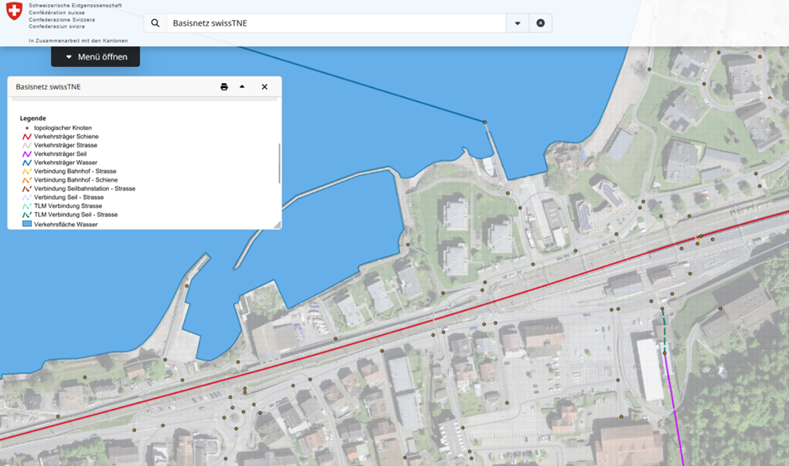789x466 pixels.
Task: Expand the 'Menü öffnen' menu
Action: 96,57
